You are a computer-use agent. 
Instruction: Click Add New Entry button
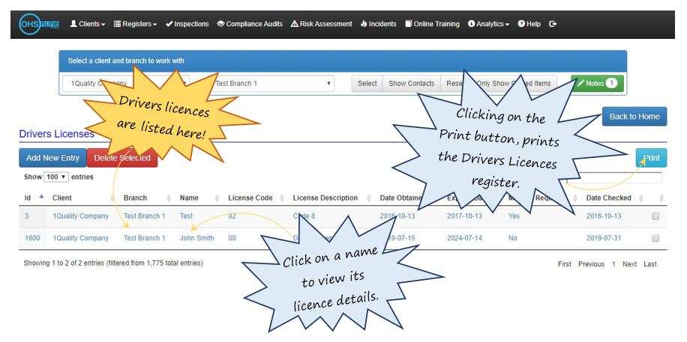[x=52, y=158]
